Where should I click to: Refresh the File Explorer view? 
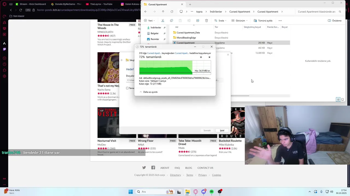click(x=172, y=12)
